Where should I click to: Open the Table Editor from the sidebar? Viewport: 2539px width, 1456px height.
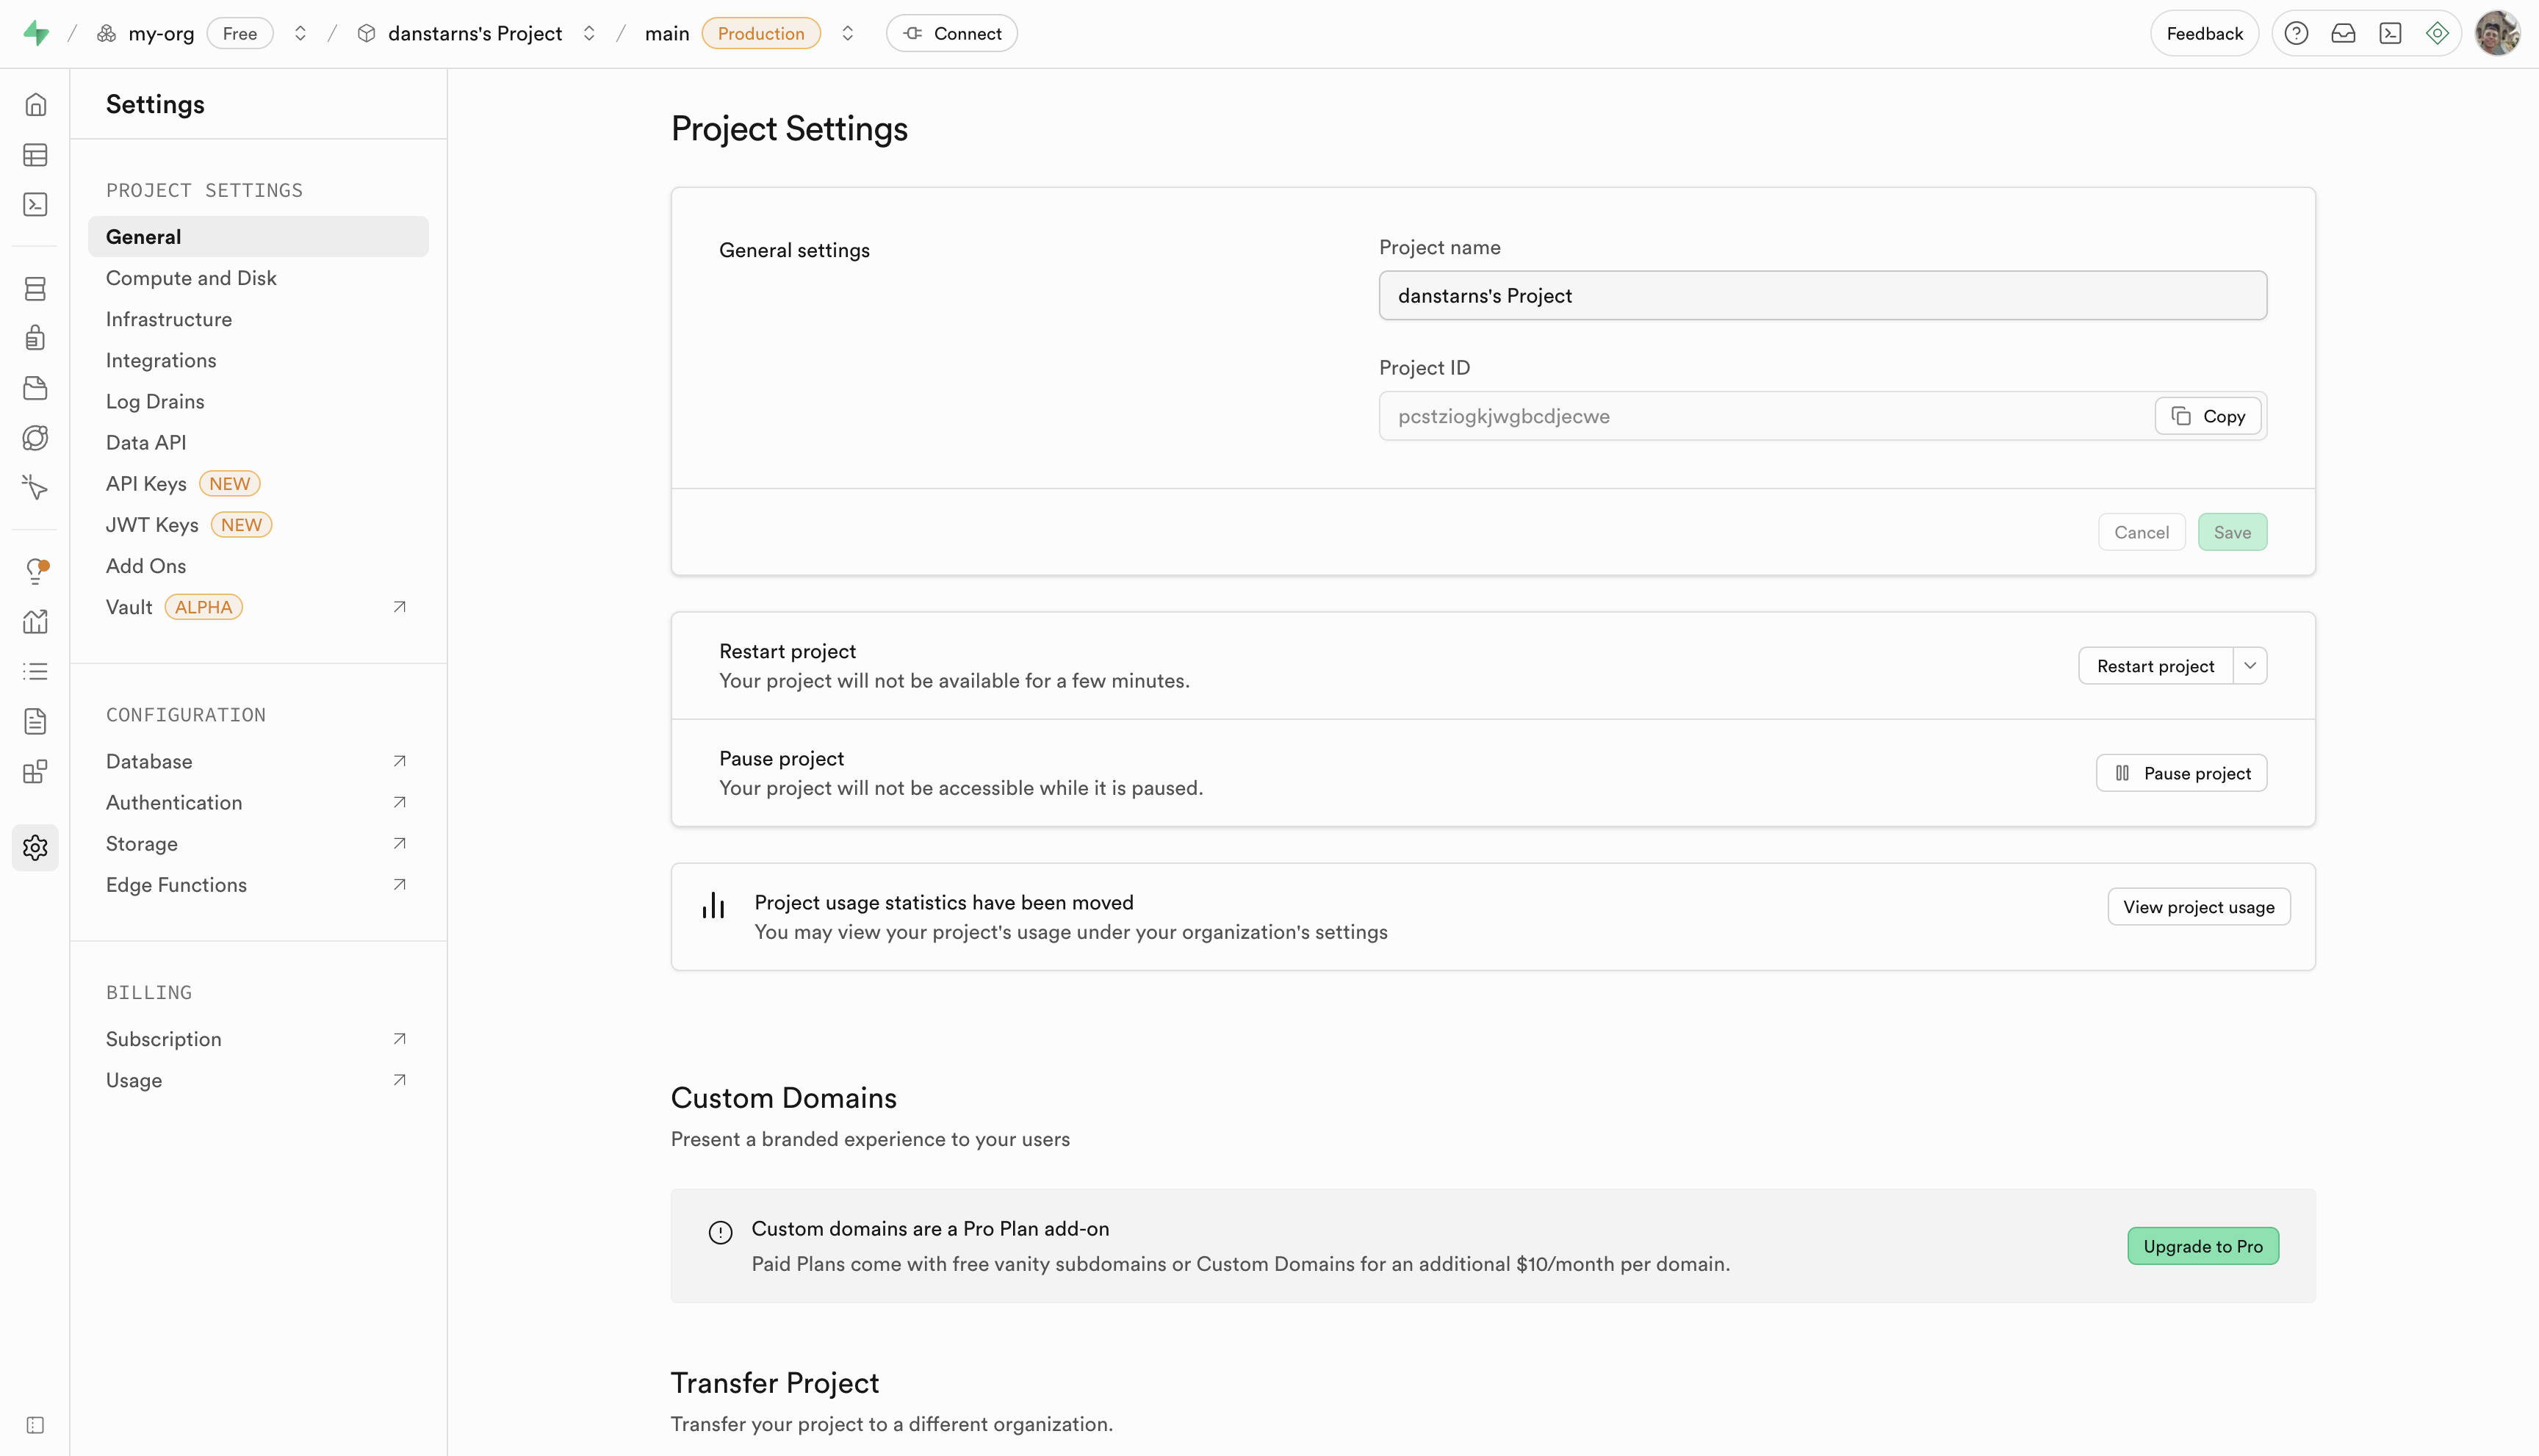tap(36, 155)
